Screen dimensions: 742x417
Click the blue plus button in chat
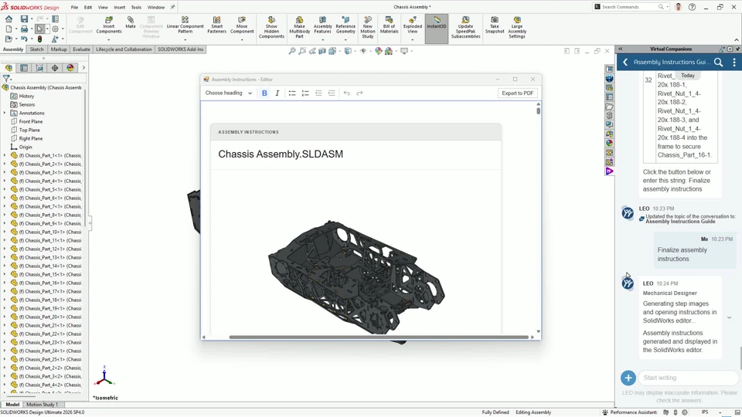[x=628, y=378]
